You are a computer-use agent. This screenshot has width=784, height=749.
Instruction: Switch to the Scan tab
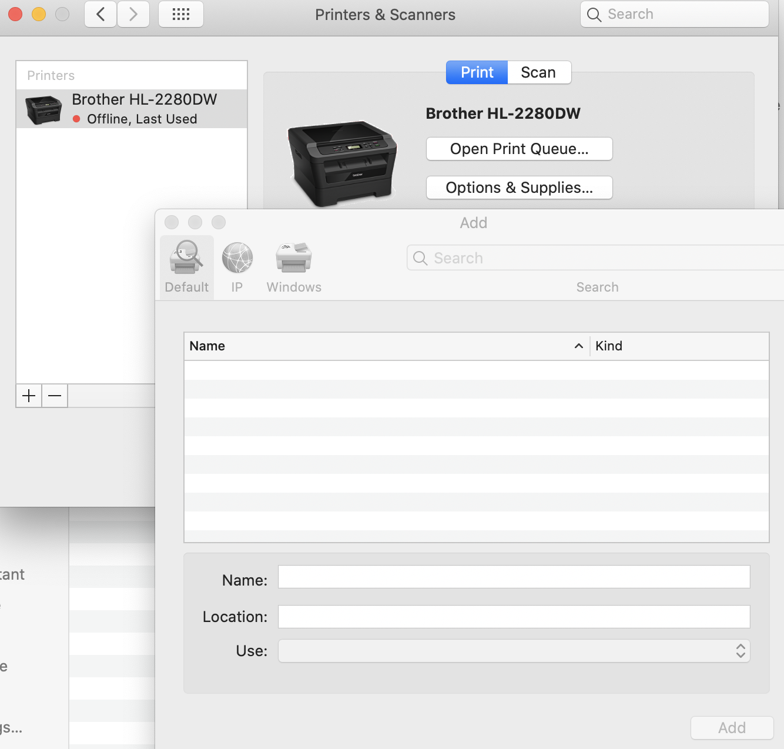(538, 72)
